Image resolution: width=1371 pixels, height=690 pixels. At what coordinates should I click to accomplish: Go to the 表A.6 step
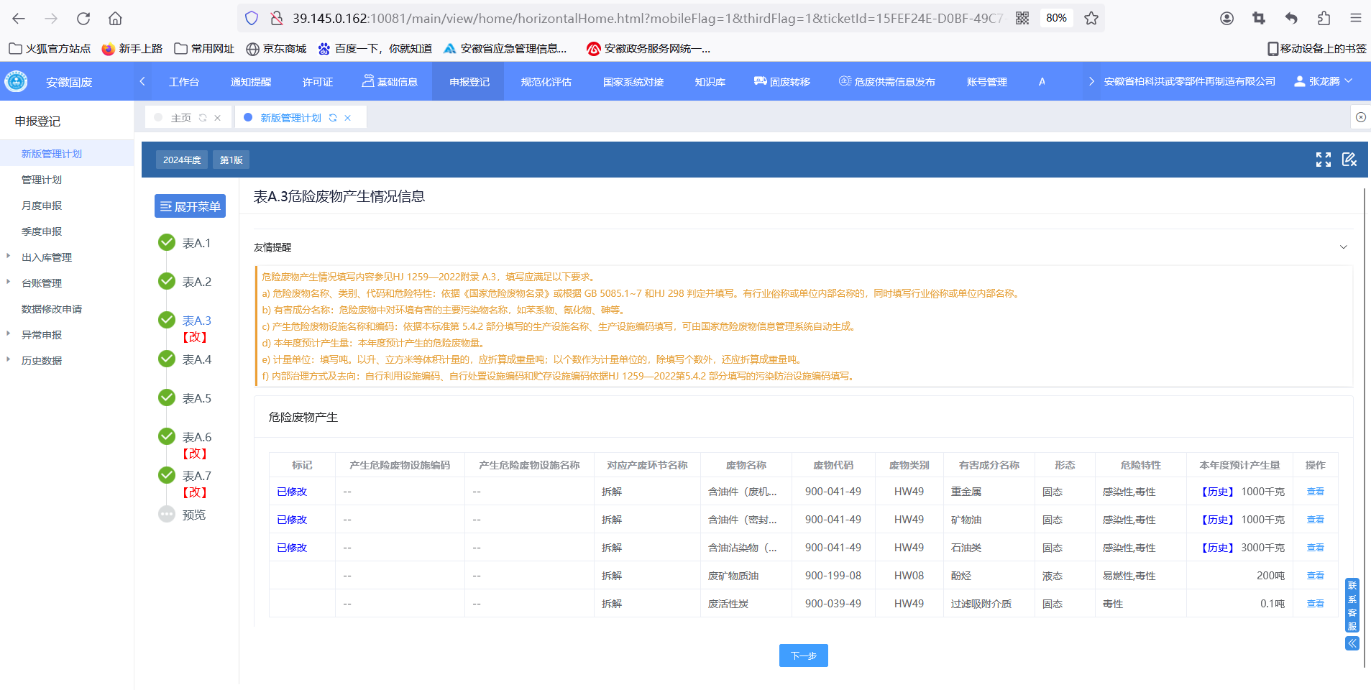pos(196,437)
